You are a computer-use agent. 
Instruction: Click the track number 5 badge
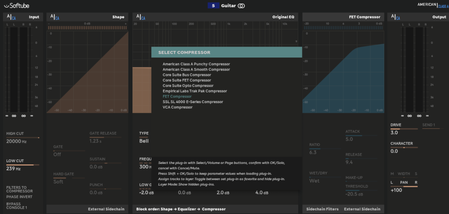click(213, 6)
